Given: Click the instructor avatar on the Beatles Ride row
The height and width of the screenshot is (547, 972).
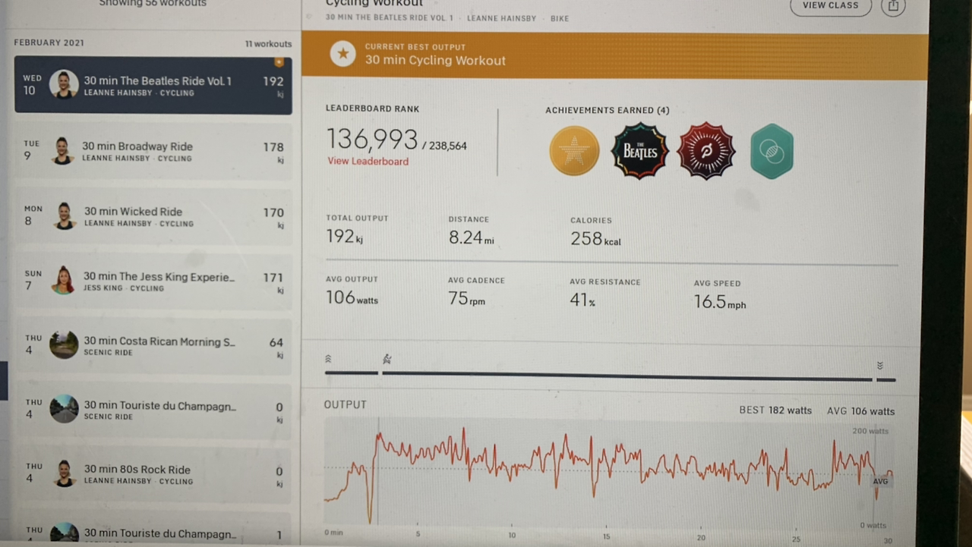Looking at the screenshot, I should point(64,84).
